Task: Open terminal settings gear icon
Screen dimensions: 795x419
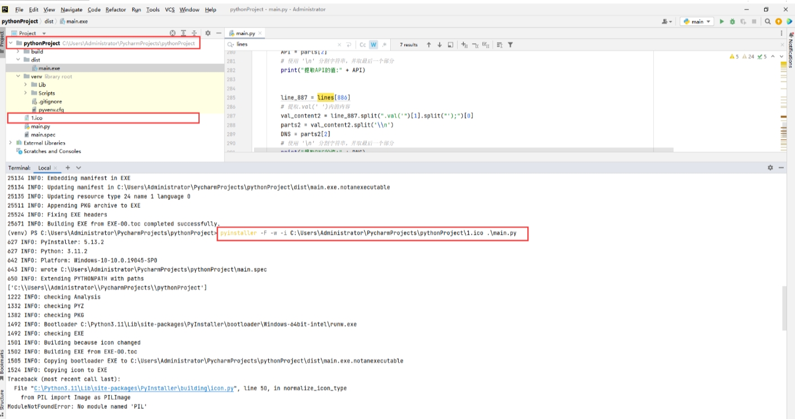Action: (770, 167)
